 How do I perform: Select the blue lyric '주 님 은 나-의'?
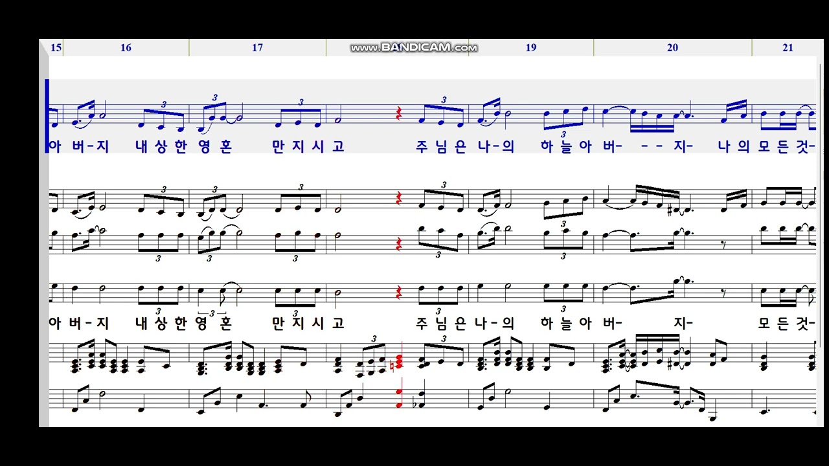coord(466,146)
